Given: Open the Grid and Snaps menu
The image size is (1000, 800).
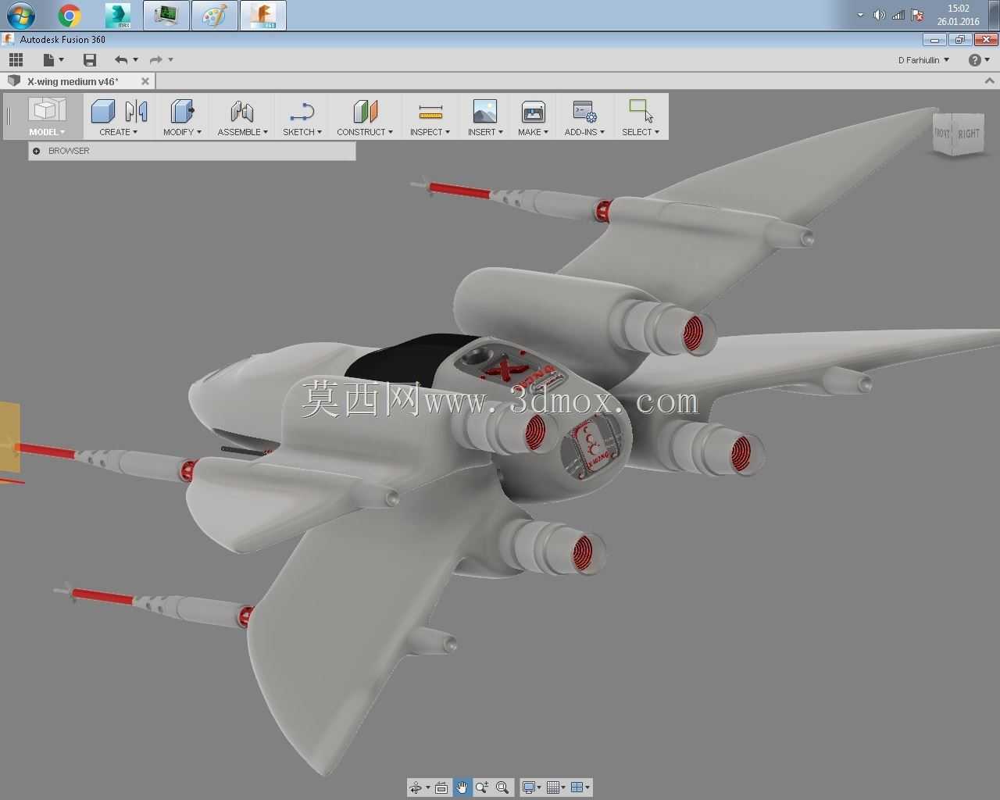Looking at the screenshot, I should click(556, 787).
